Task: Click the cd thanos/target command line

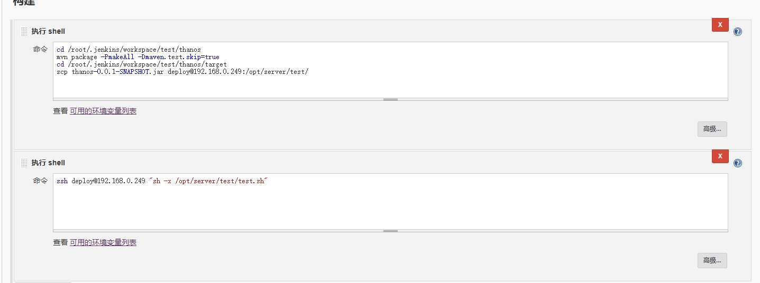Action: 141,64
